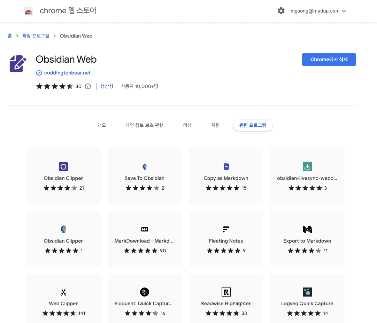Click the Obsidian Web star rating
Image resolution: width=377 pixels, height=323 pixels.
click(x=55, y=86)
